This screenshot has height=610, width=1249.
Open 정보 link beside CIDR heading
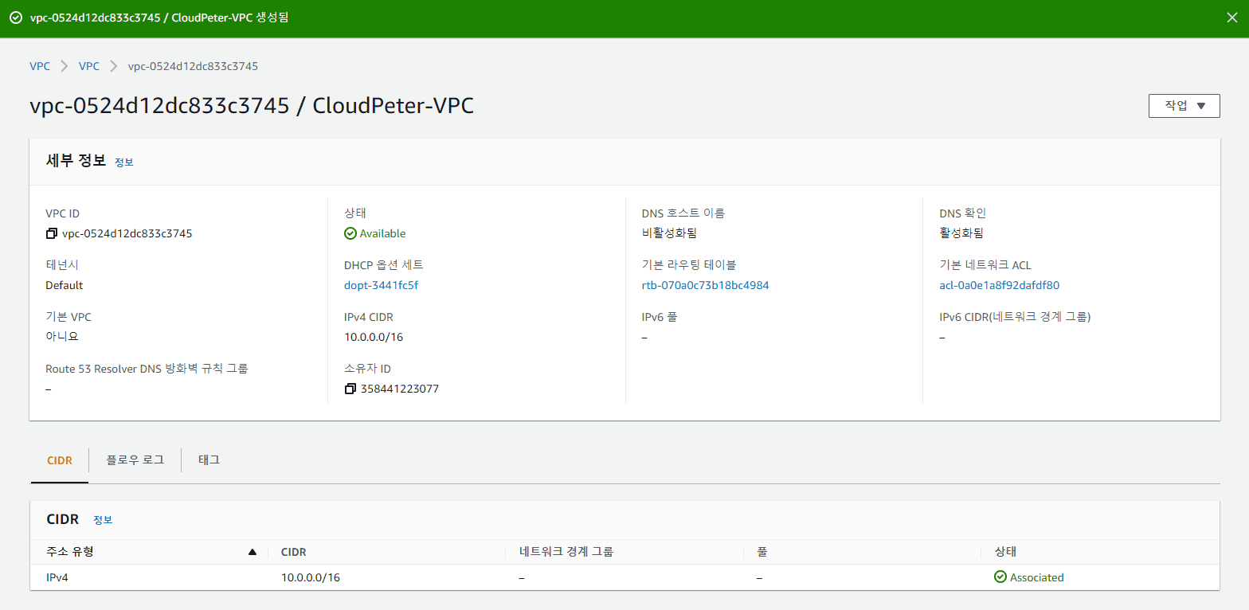[x=103, y=520]
